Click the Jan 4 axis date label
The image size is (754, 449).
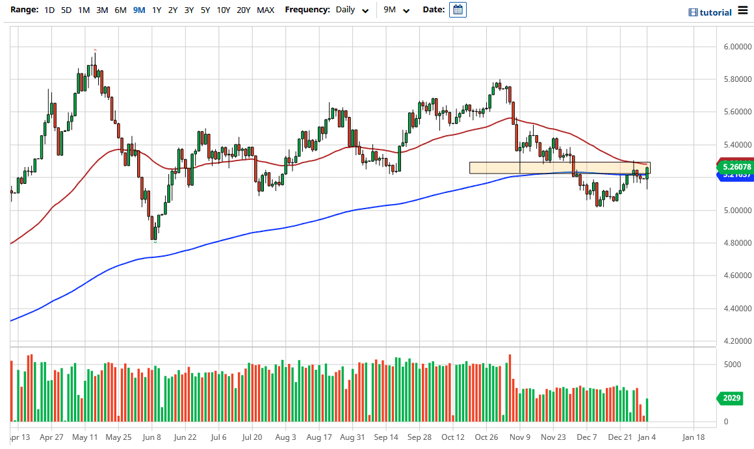pyautogui.click(x=647, y=437)
